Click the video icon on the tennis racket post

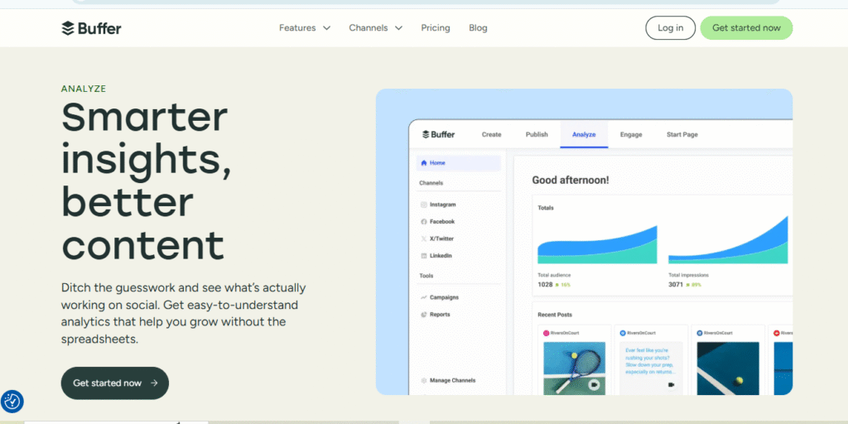[595, 385]
